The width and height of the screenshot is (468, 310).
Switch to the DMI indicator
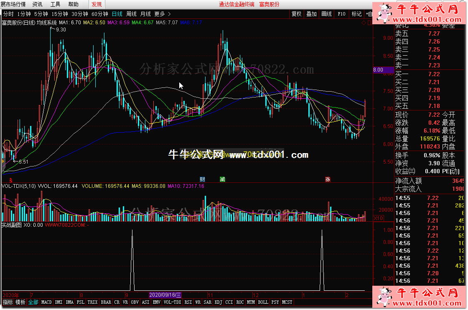tap(59, 302)
